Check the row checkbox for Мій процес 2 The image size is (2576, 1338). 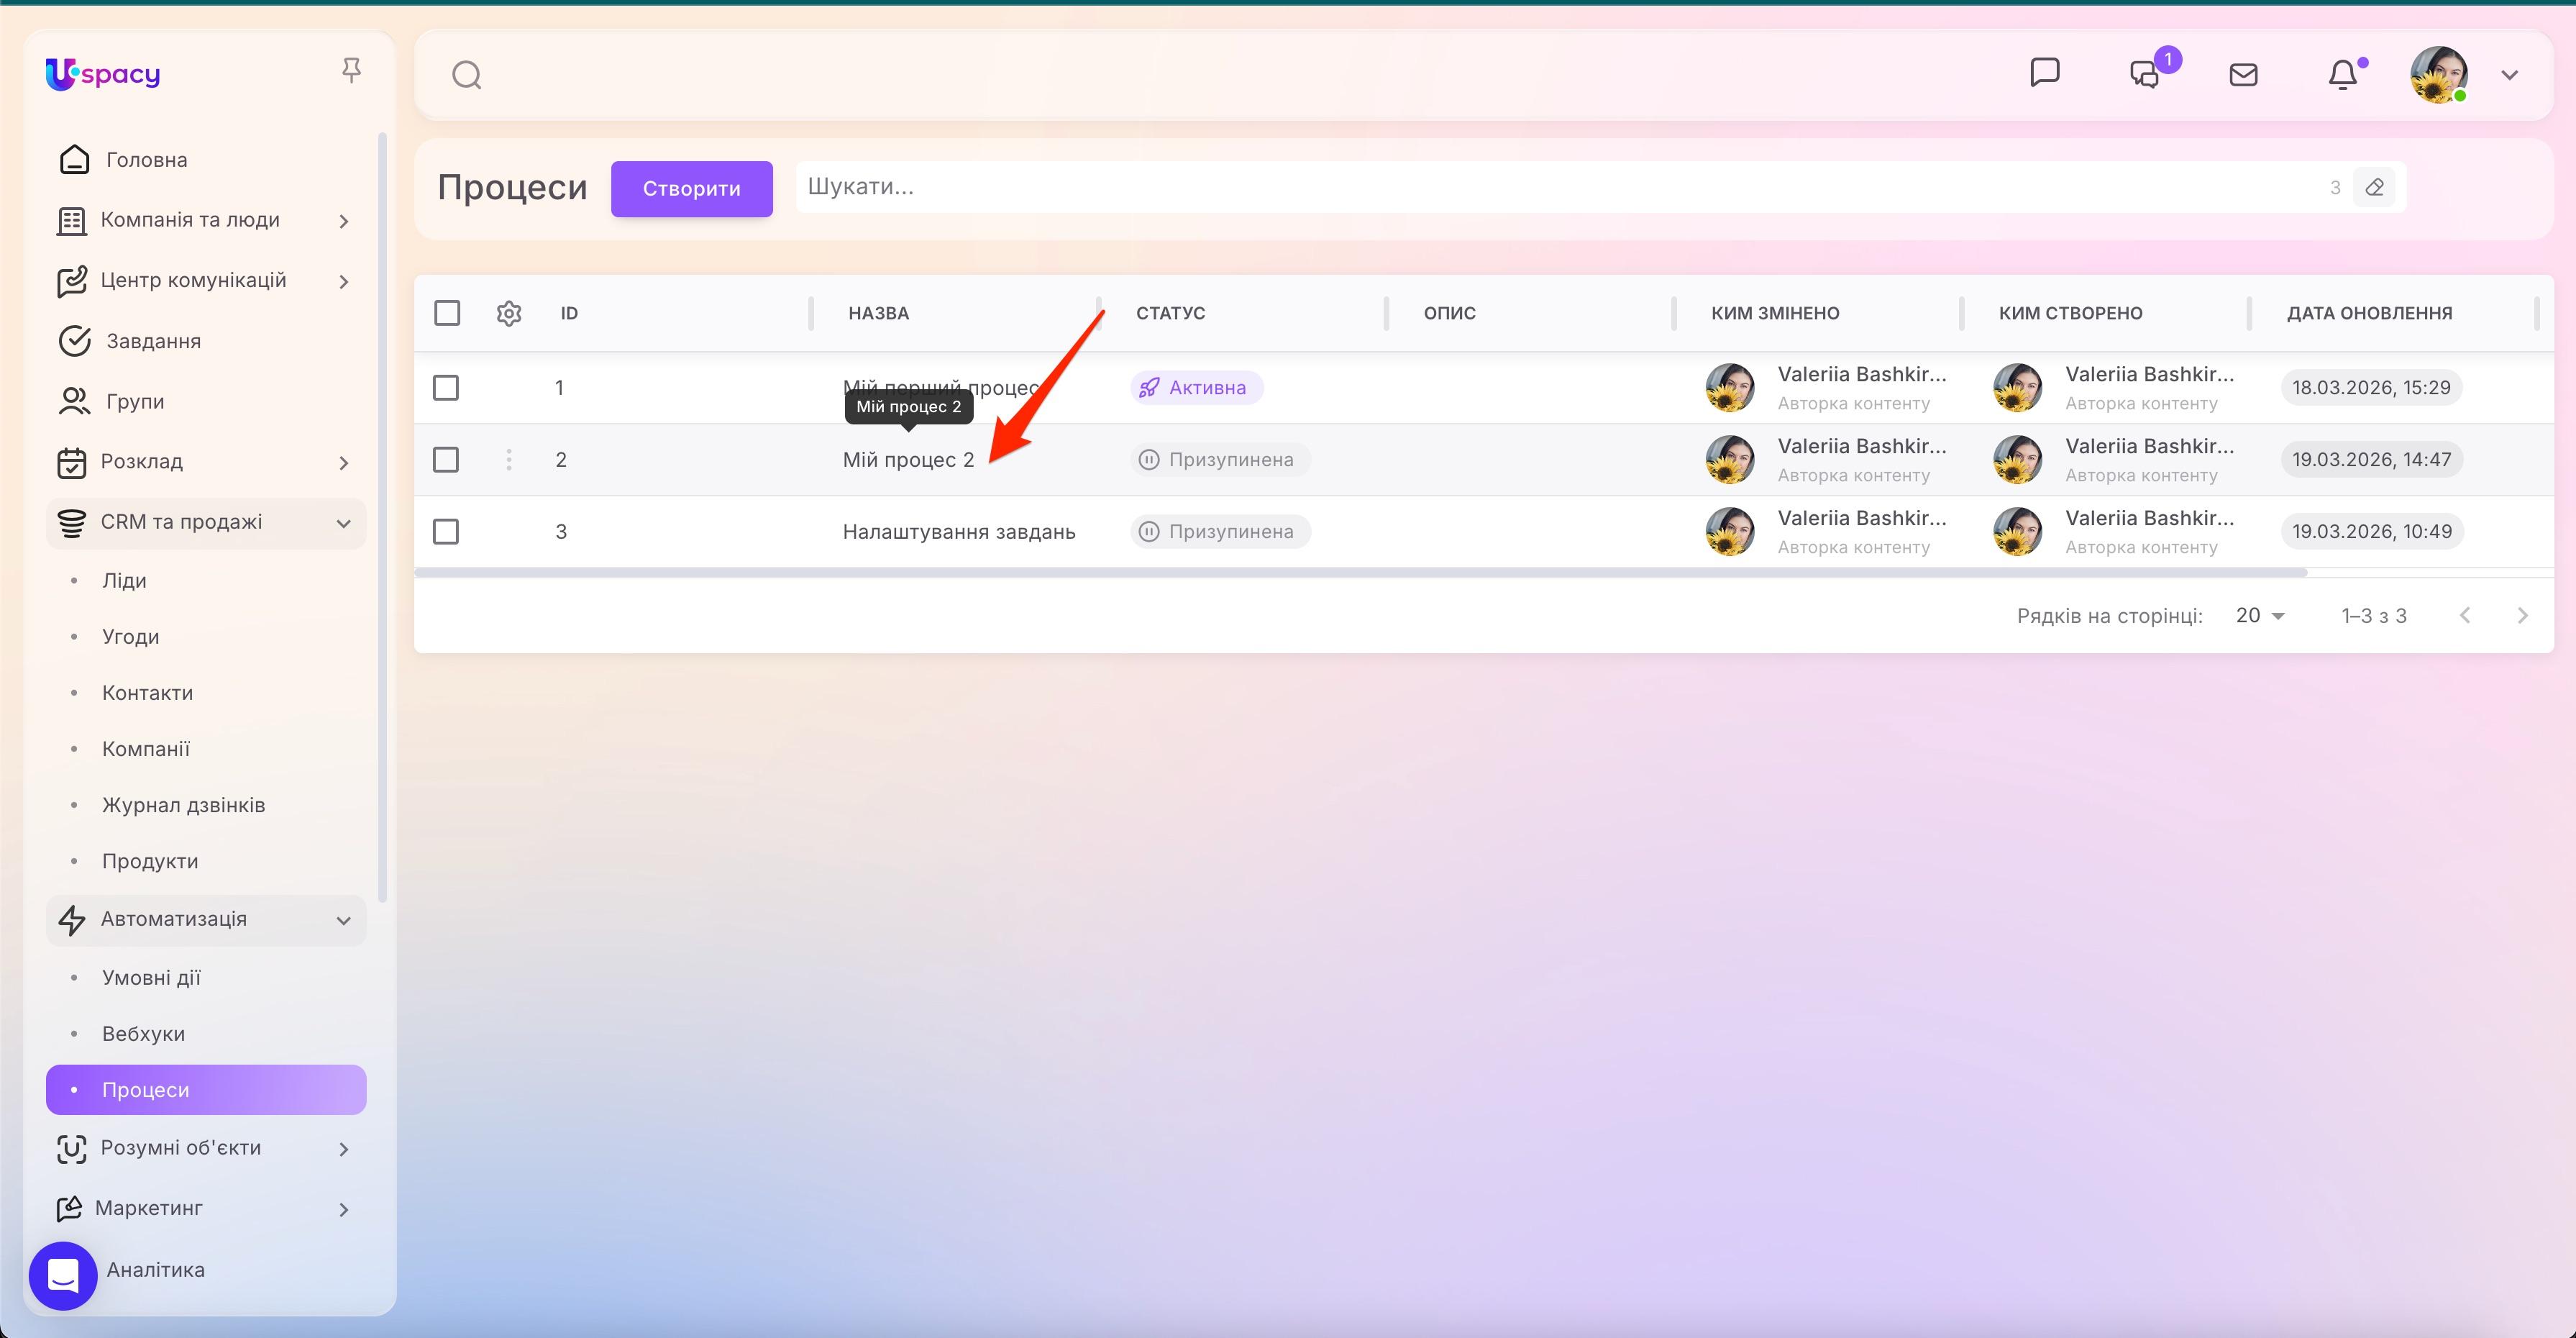447,459
